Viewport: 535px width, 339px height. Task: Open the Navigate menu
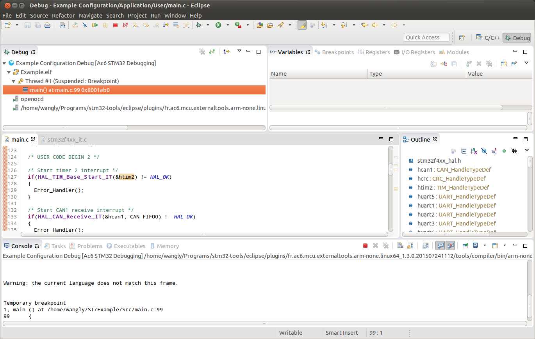point(91,16)
